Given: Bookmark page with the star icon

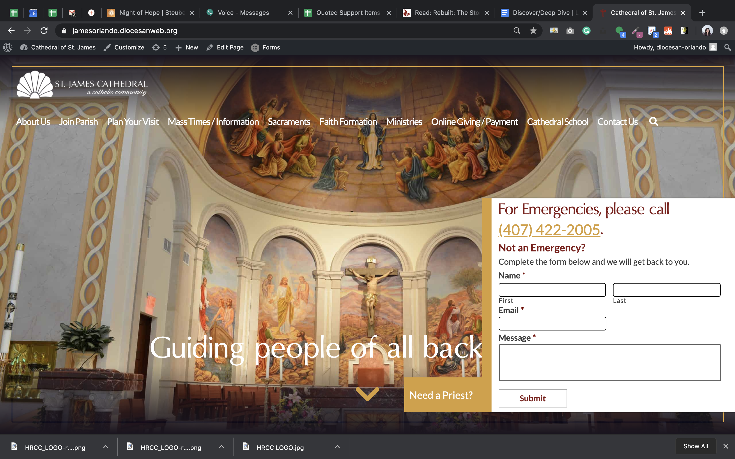Looking at the screenshot, I should [x=533, y=31].
